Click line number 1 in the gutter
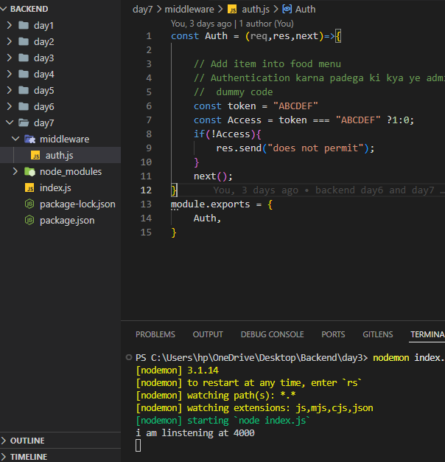 point(149,36)
